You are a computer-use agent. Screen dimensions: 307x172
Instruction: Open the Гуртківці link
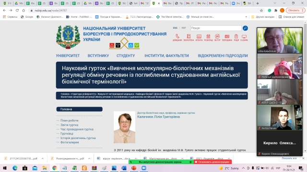click(x=67, y=134)
